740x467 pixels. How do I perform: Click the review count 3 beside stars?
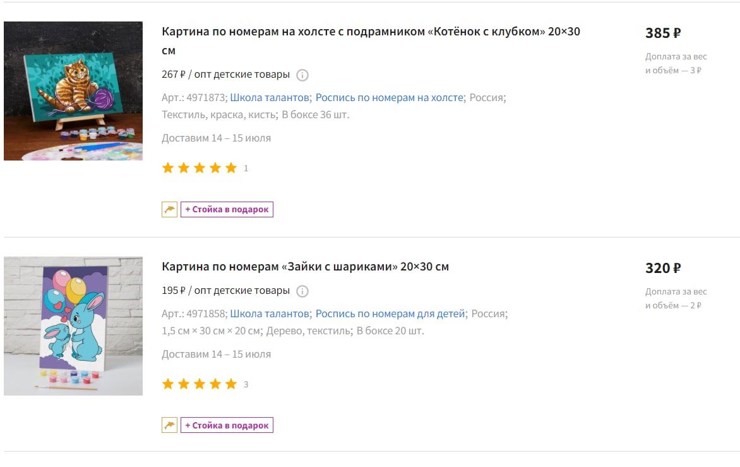tap(246, 384)
